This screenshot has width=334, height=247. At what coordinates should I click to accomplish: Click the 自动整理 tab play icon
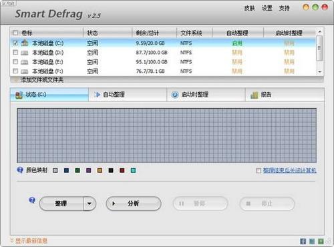(97, 95)
